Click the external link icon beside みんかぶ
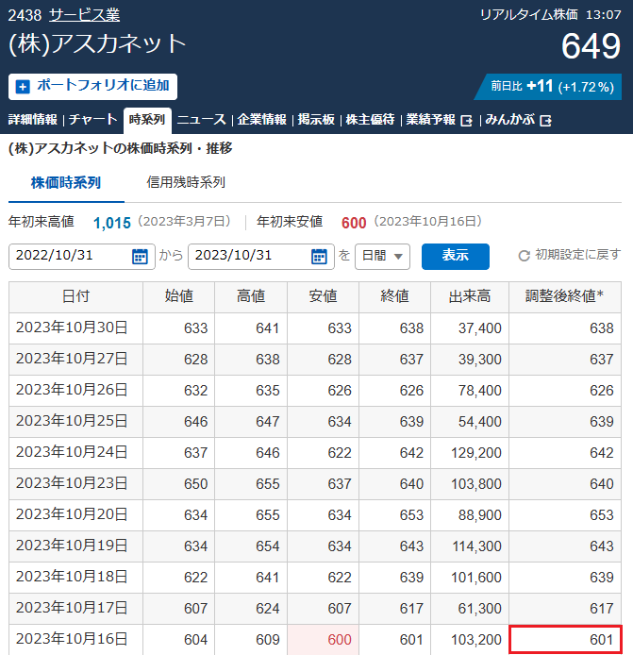This screenshot has width=633, height=655. tap(545, 121)
